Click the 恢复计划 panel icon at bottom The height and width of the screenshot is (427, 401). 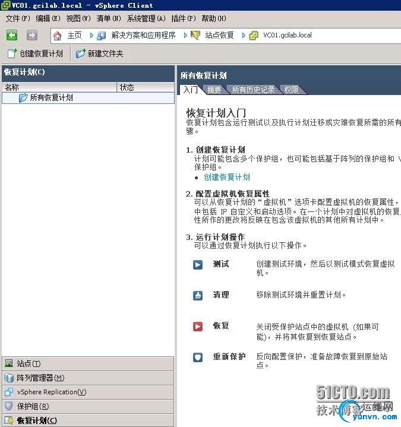[9, 420]
